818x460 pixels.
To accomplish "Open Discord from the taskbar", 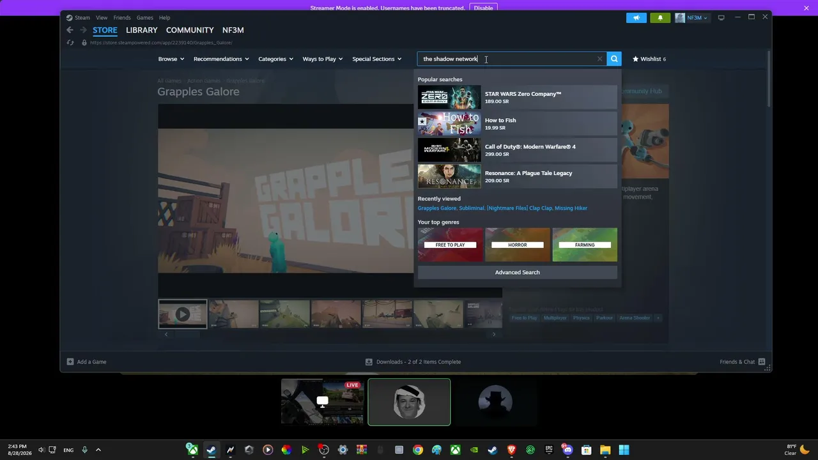I will click(x=567, y=450).
